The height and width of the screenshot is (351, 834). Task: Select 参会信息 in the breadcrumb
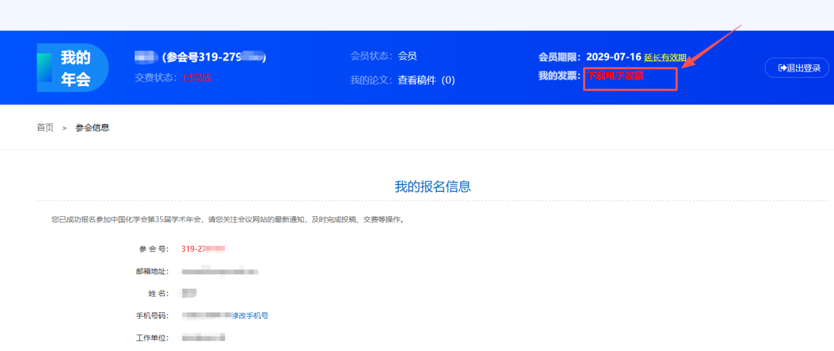coord(92,128)
